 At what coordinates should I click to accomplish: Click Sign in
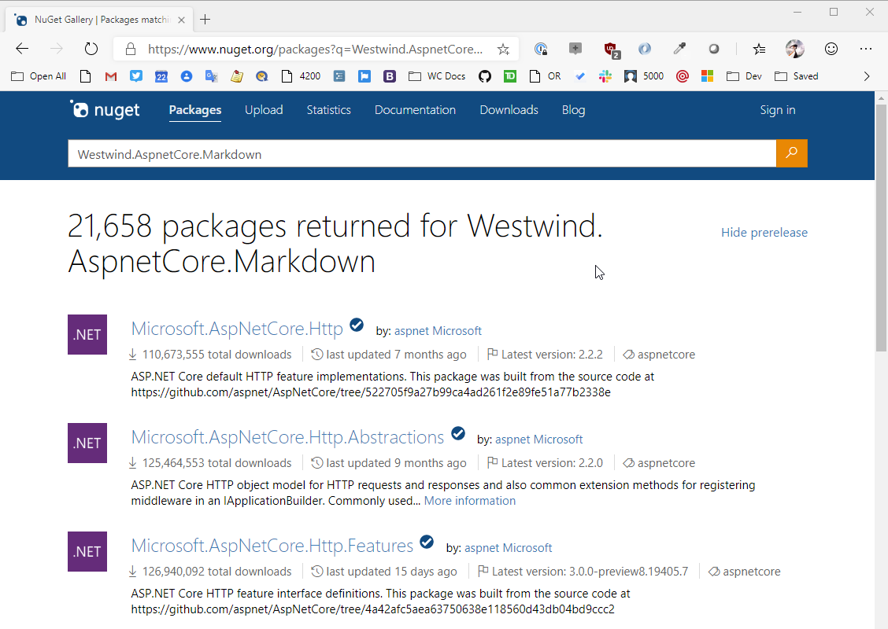click(x=778, y=110)
